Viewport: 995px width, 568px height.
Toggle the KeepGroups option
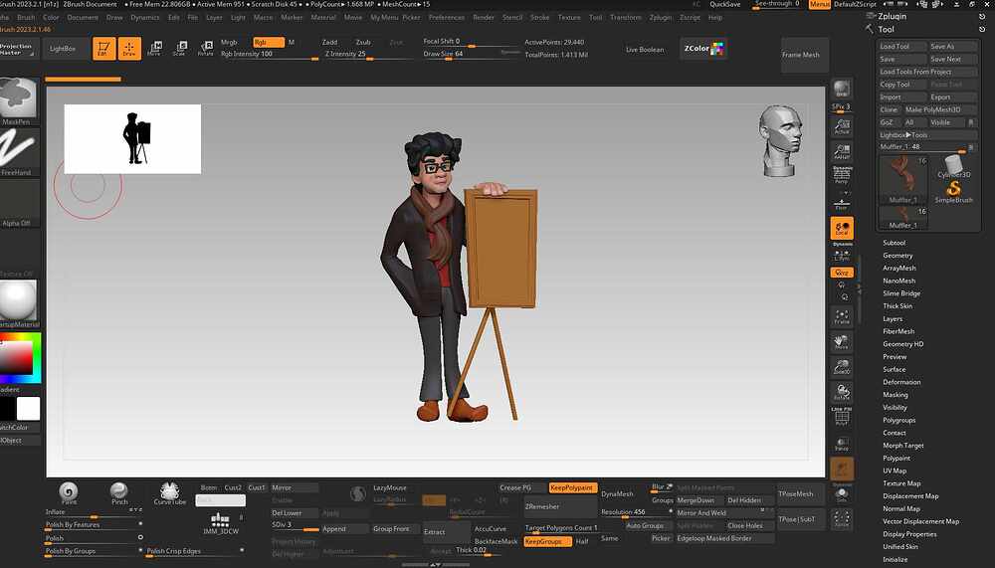point(547,541)
